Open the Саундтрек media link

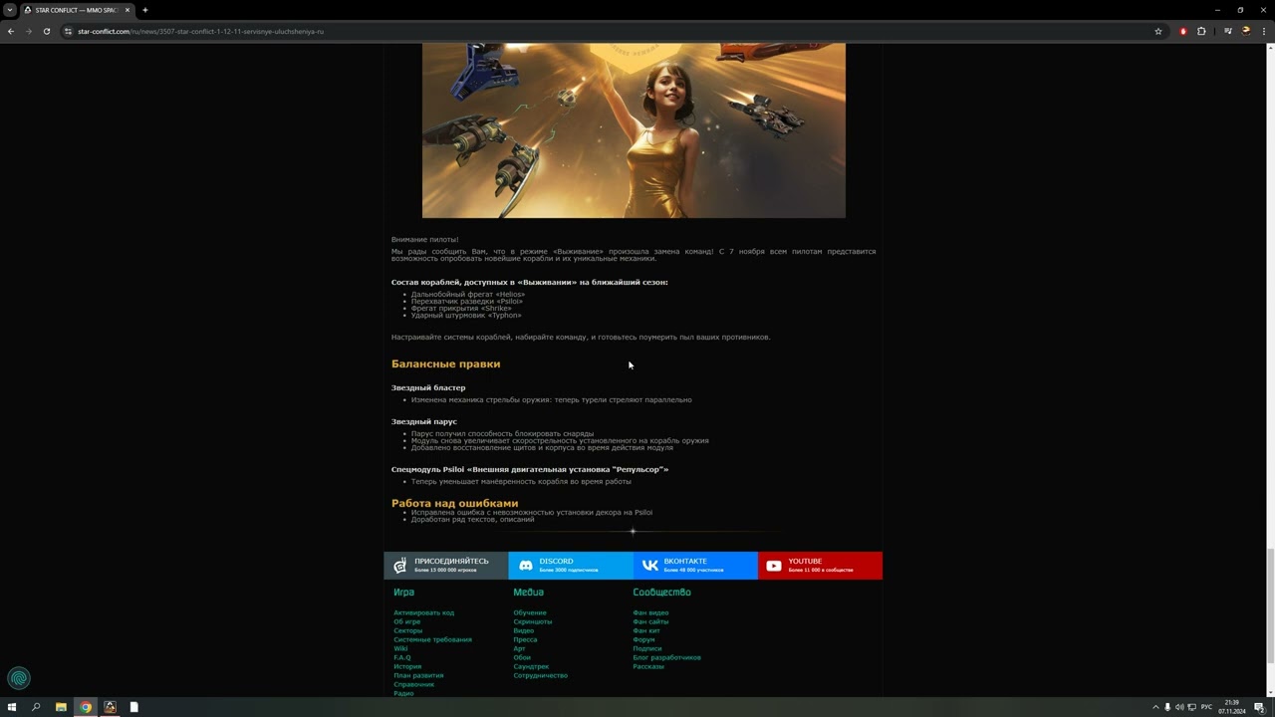pos(531,666)
